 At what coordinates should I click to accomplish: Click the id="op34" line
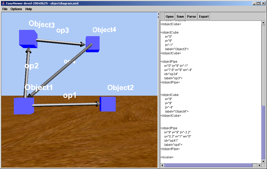[171, 74]
